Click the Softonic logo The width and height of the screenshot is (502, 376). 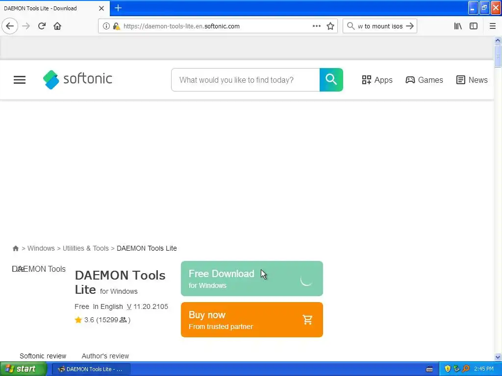(78, 79)
